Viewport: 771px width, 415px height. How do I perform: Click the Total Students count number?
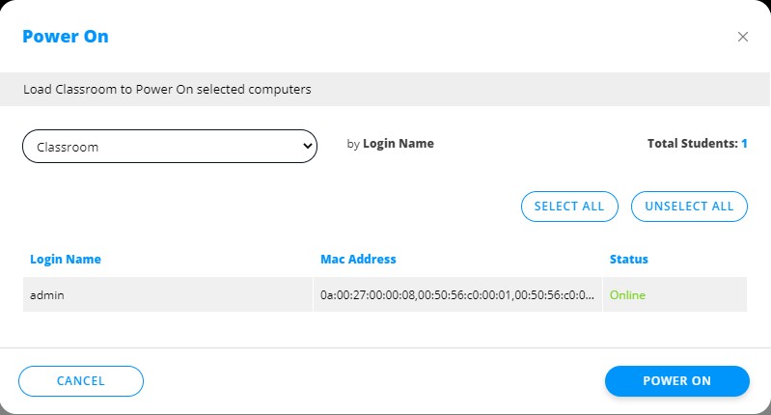[744, 144]
